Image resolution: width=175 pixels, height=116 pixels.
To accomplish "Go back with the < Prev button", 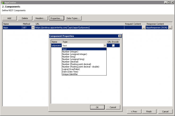I will pyautogui.click(x=134, y=111).
